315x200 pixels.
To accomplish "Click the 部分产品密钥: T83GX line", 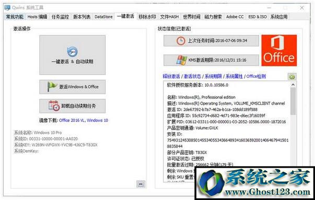I will coord(187,152).
